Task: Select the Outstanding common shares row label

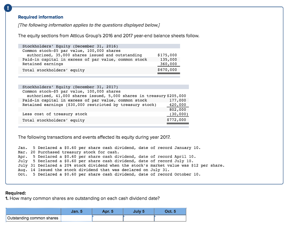Action: click(33, 218)
